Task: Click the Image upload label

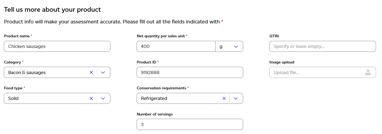Action: (x=282, y=62)
